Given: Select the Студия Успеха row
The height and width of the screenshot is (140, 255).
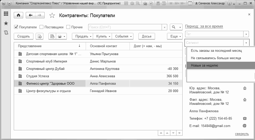Looking at the screenshot, I should pyautogui.click(x=37, y=76).
